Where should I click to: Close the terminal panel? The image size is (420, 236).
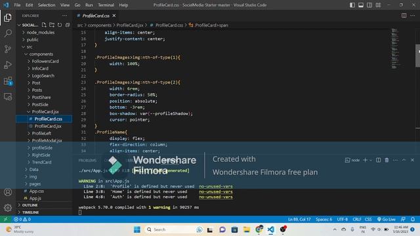[x=413, y=160]
